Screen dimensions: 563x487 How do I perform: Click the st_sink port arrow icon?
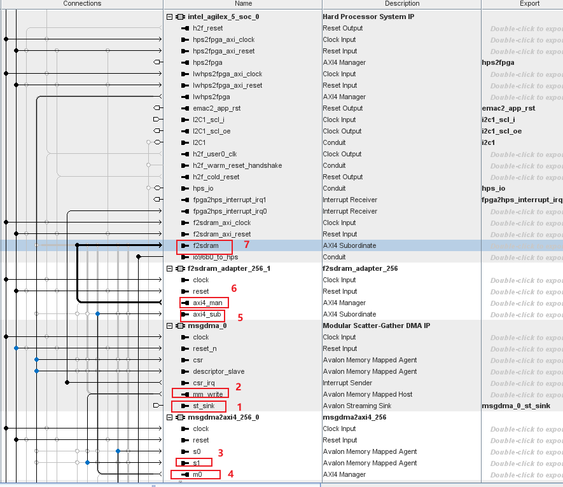tap(185, 406)
